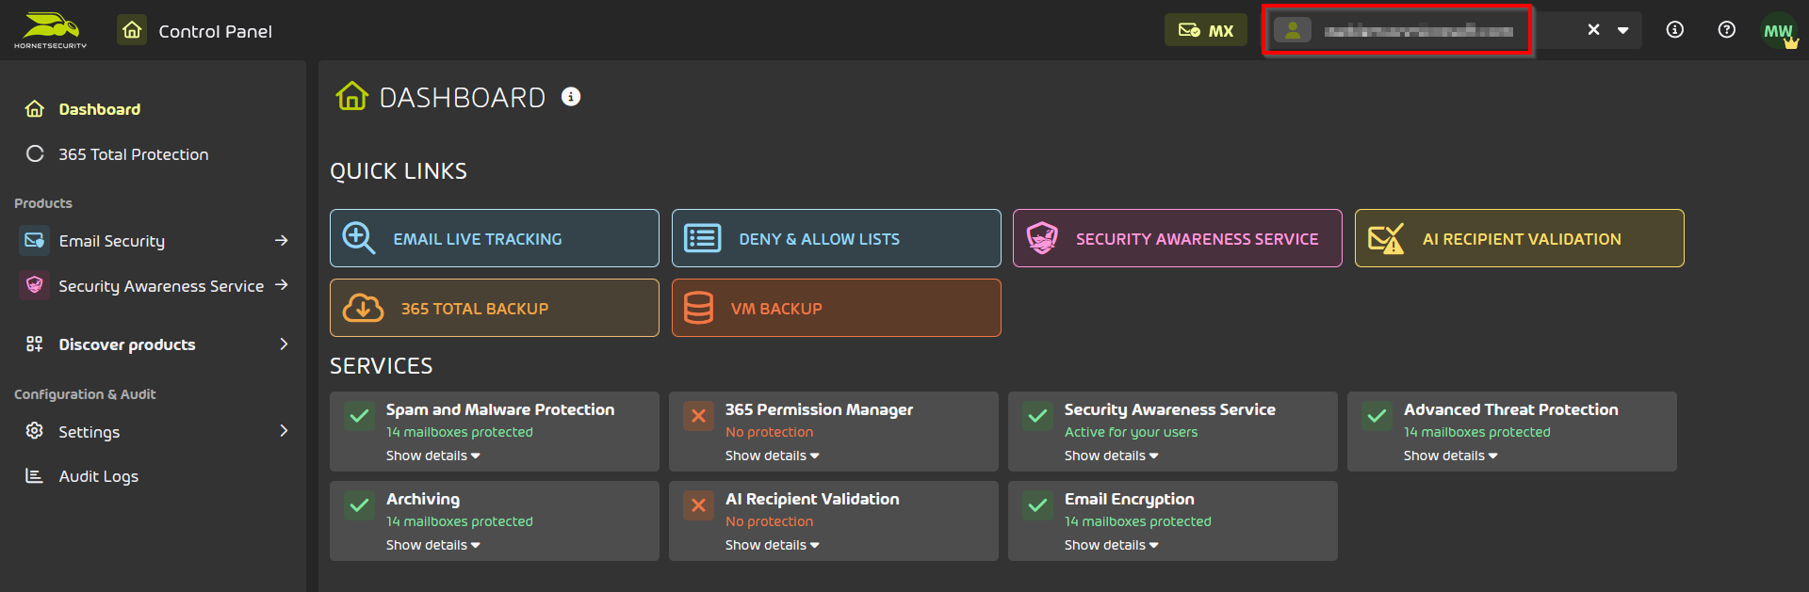Open the MW user avatar menu

(x=1779, y=30)
